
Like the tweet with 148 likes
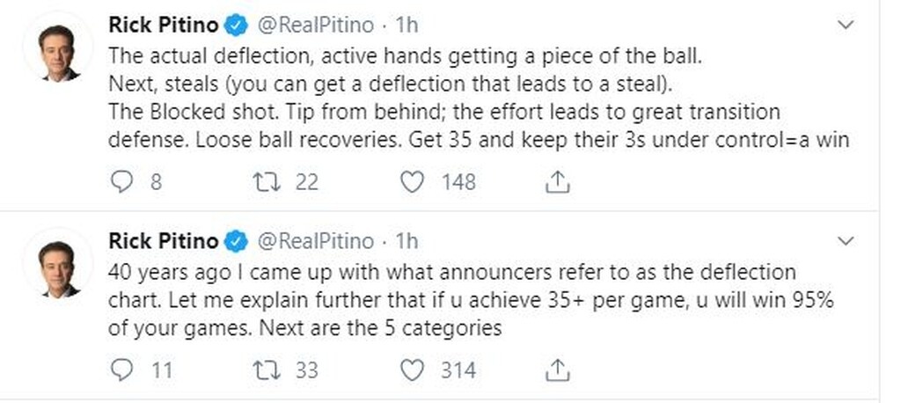tap(412, 182)
